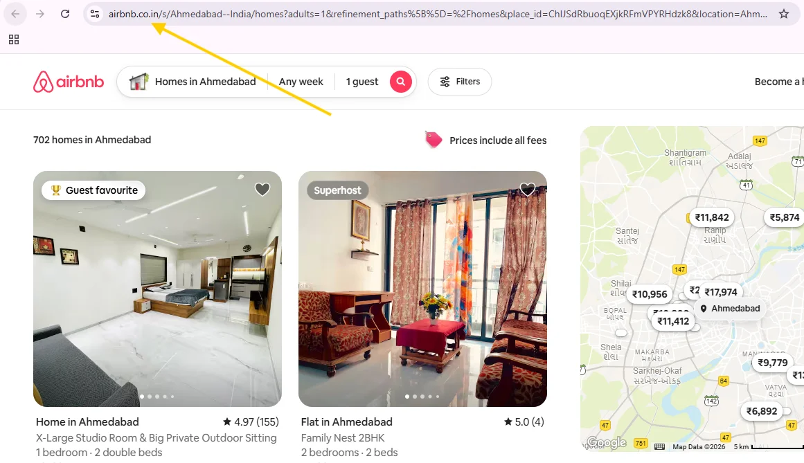Open the Any week date selector
This screenshot has height=463, width=804.
301,81
